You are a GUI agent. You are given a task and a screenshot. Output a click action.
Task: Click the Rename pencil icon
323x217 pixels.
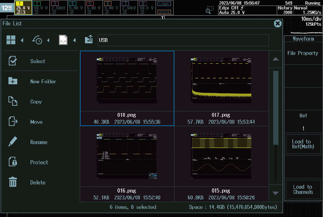tap(13, 142)
